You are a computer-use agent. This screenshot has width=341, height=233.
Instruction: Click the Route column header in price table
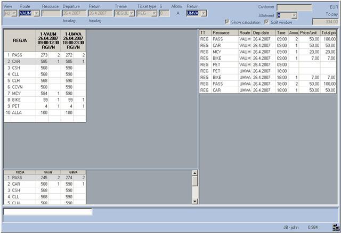pos(245,33)
